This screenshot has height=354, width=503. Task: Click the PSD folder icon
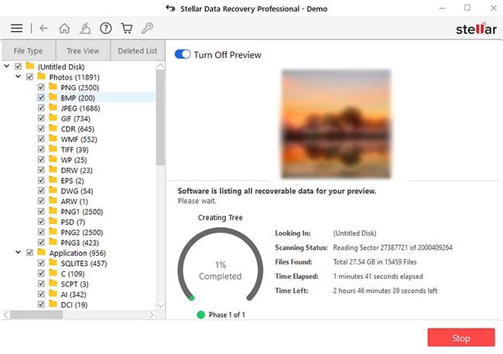click(x=53, y=221)
